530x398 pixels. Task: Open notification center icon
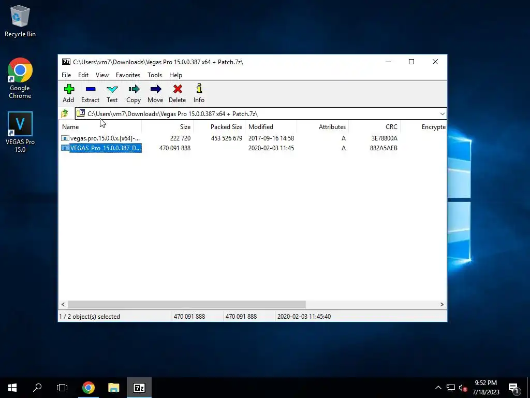(x=514, y=388)
